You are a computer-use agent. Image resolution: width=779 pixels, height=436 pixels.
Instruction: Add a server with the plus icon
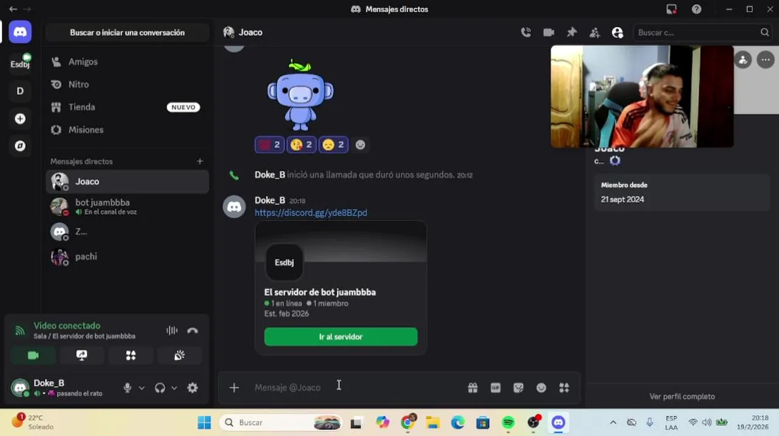coord(20,119)
